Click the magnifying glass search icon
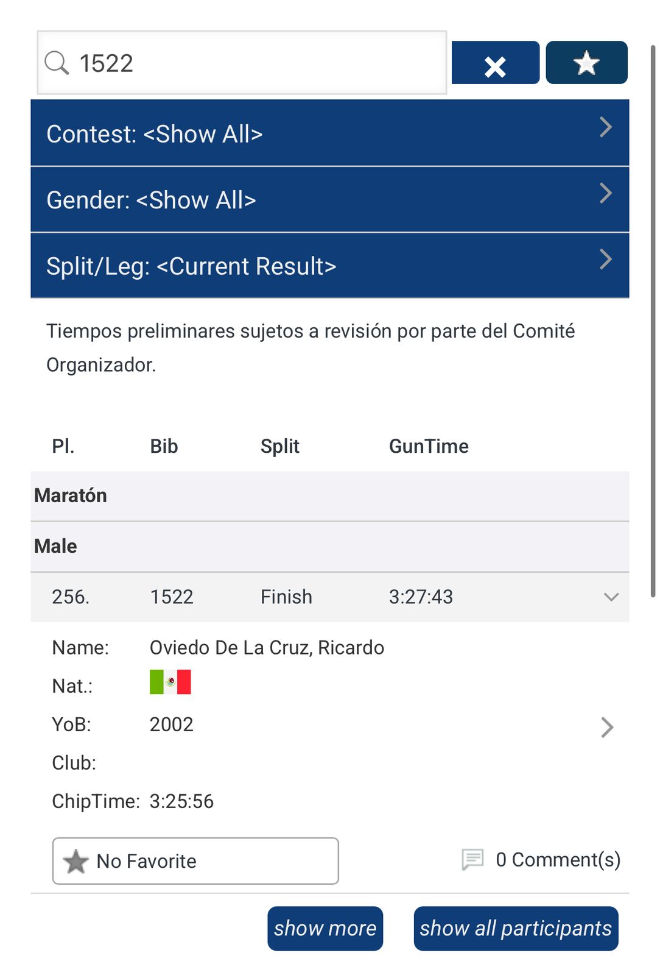Screen dimensions: 660x975 57,63
